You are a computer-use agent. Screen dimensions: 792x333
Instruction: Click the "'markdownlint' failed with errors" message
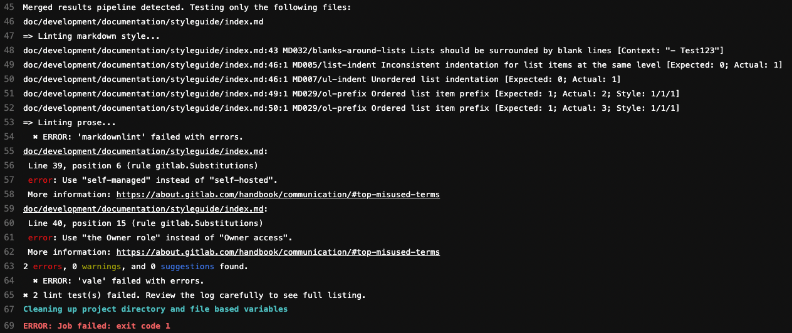(x=137, y=137)
